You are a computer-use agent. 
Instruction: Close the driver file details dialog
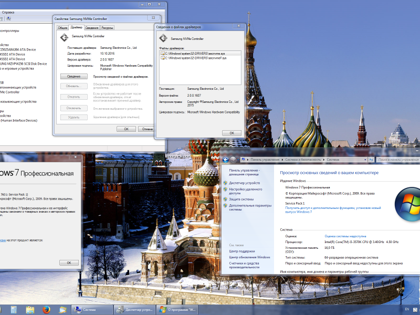(238, 26)
